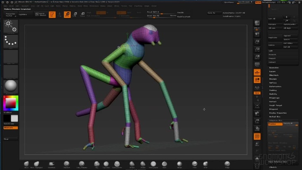Expand the Polygroups subpalette
This screenshot has width=302, height=170.
click(274, 98)
